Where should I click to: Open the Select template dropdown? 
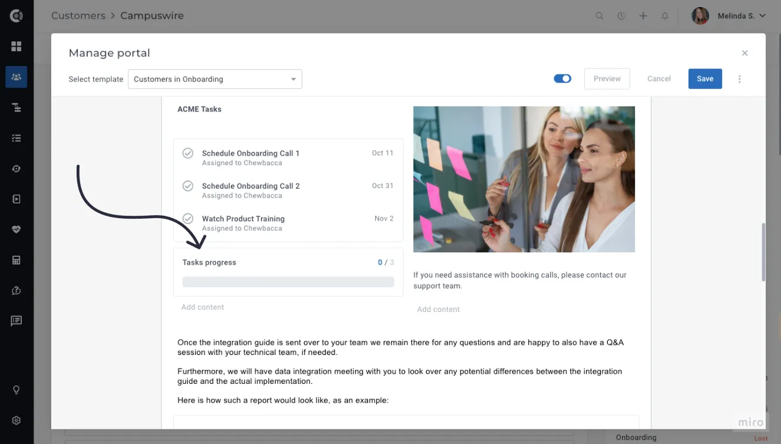215,79
